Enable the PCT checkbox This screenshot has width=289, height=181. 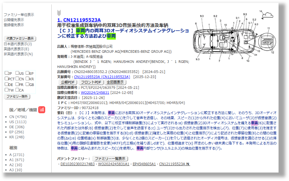(7, 79)
